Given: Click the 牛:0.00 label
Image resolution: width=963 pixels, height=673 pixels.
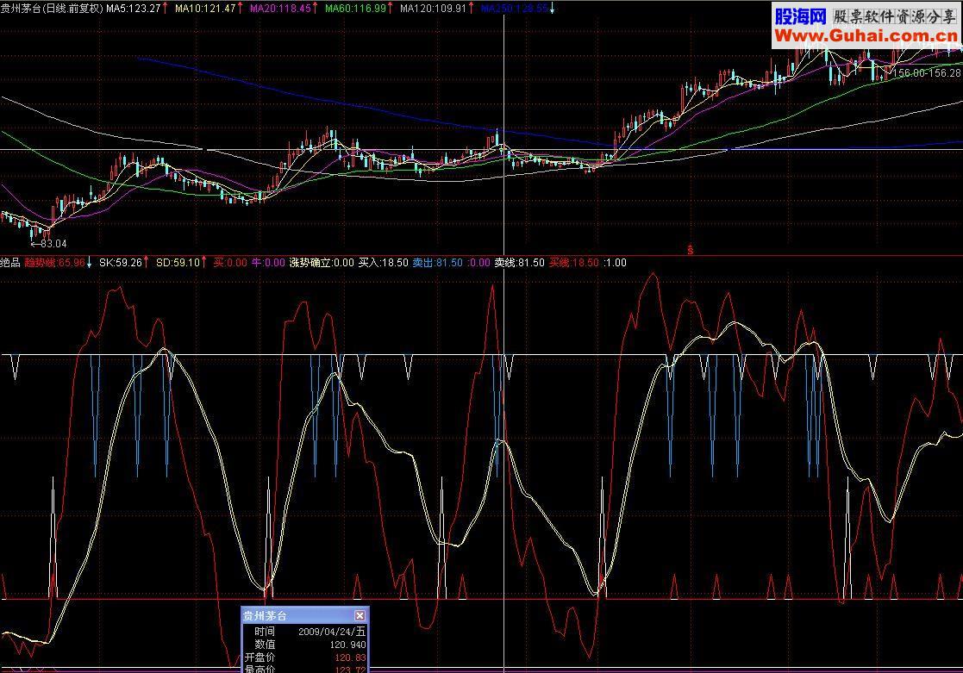Looking at the screenshot, I should pyautogui.click(x=268, y=262).
